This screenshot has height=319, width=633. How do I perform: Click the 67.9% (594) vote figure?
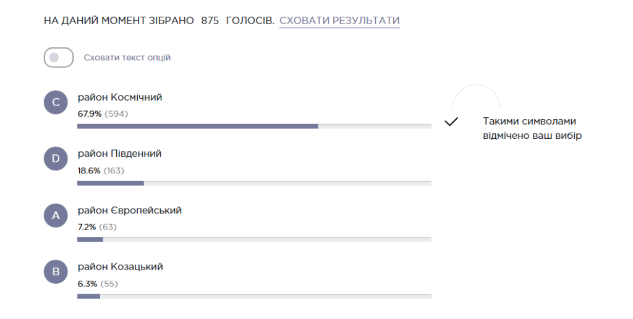[x=103, y=114]
